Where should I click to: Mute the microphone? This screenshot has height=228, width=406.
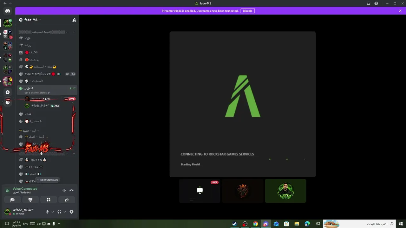click(47, 212)
